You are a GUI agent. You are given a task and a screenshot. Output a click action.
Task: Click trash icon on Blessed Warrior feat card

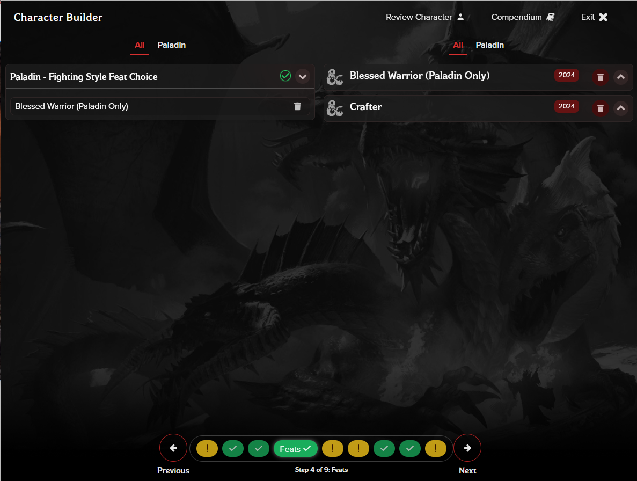click(x=600, y=77)
